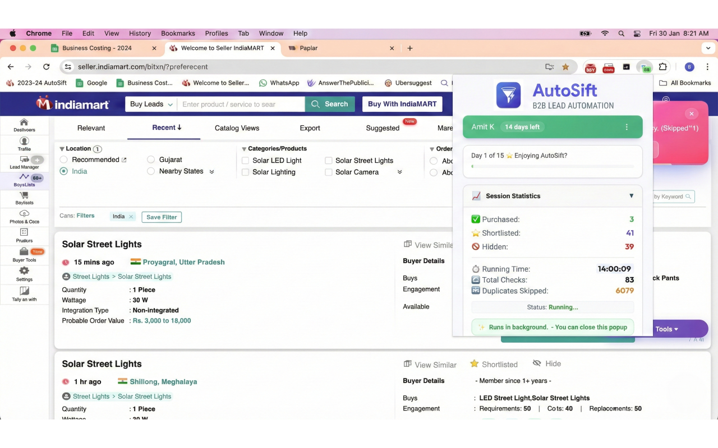Check the Solar Camera checkbox
Viewport: 718px width, 448px height.
tap(329, 172)
